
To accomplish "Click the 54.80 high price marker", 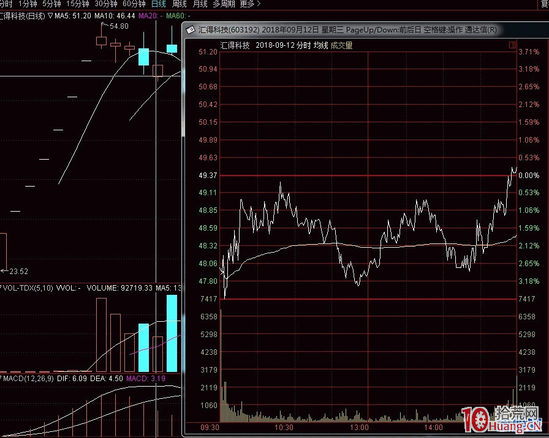I will 118,26.
